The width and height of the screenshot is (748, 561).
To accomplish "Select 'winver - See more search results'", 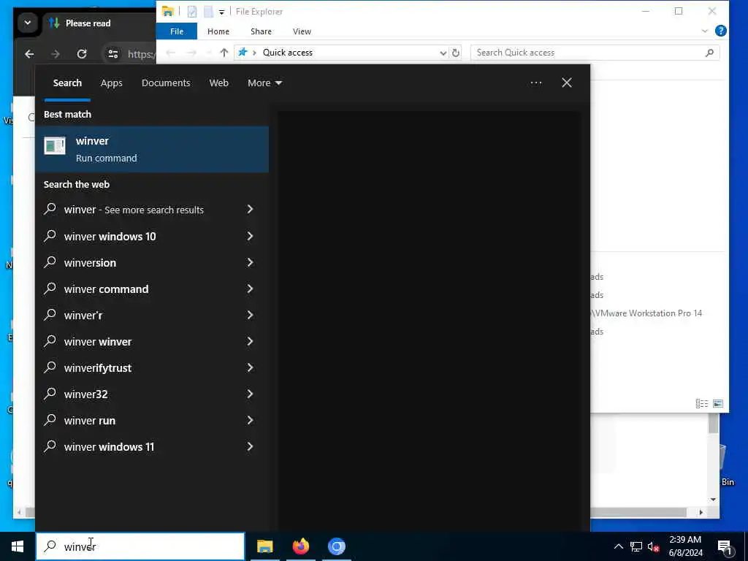I will (x=152, y=210).
